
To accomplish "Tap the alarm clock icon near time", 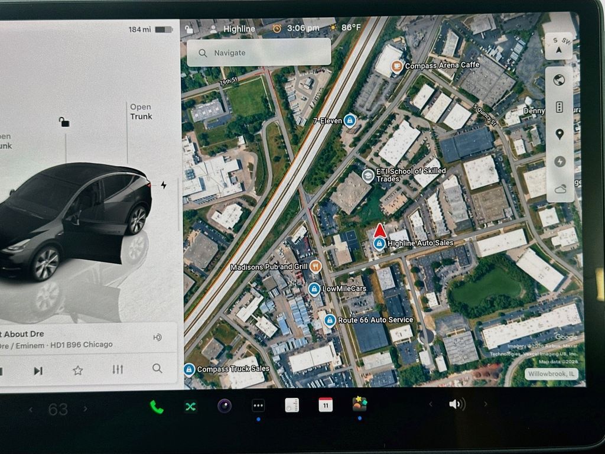I will pos(277,28).
